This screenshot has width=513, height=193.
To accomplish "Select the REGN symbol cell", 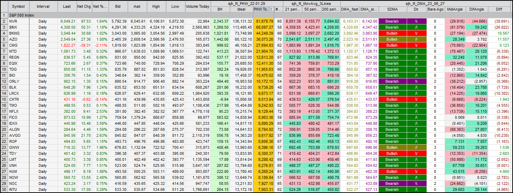I will pos(18,58).
